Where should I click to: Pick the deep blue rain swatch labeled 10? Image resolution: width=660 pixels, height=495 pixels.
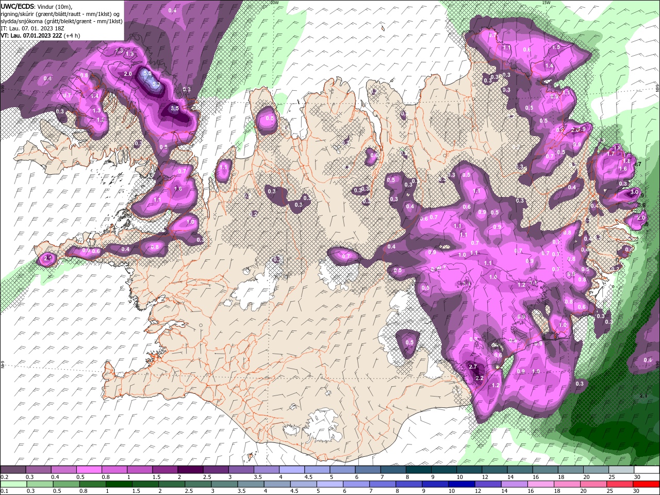click(x=461, y=484)
